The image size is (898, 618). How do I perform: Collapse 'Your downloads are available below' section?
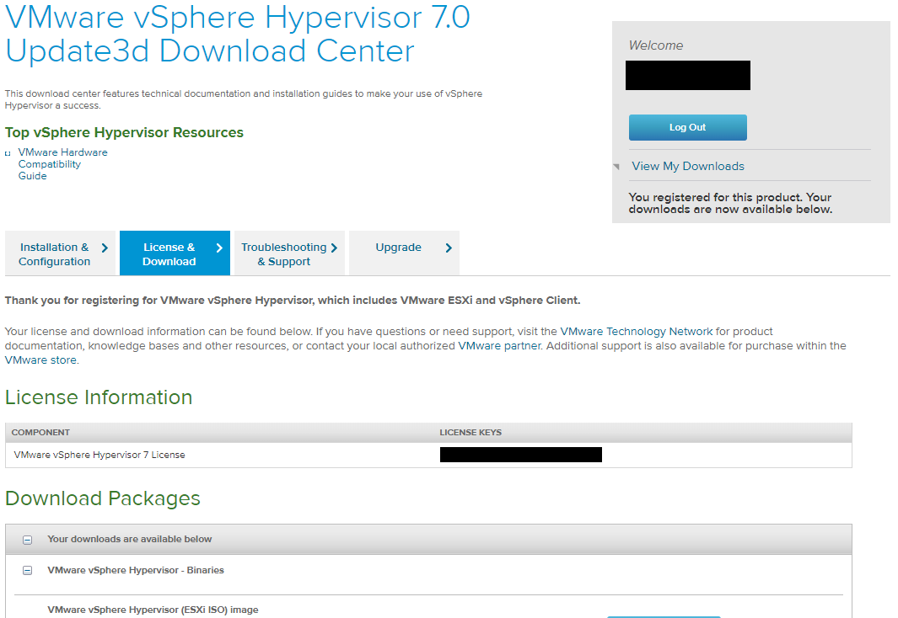point(28,540)
